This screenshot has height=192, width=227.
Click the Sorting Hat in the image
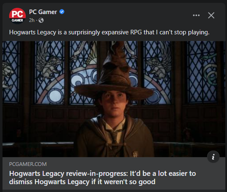tap(115, 72)
